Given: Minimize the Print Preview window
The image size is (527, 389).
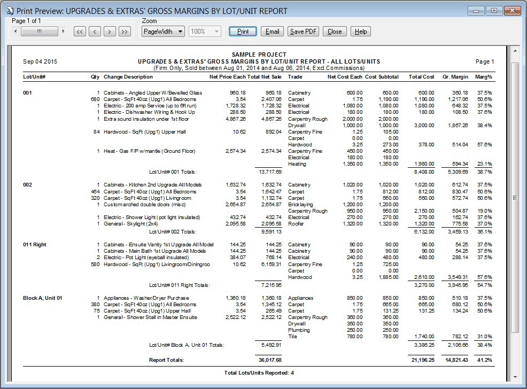Looking at the screenshot, I should pos(476,11).
